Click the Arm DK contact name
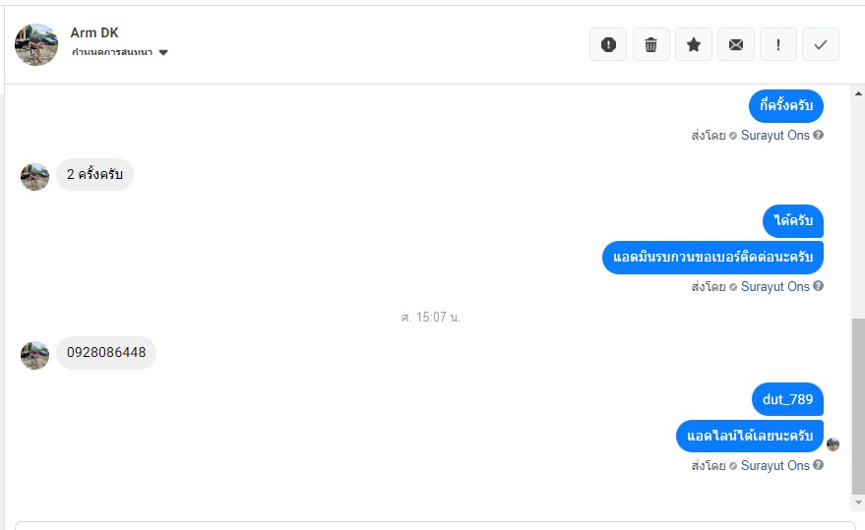 (94, 32)
